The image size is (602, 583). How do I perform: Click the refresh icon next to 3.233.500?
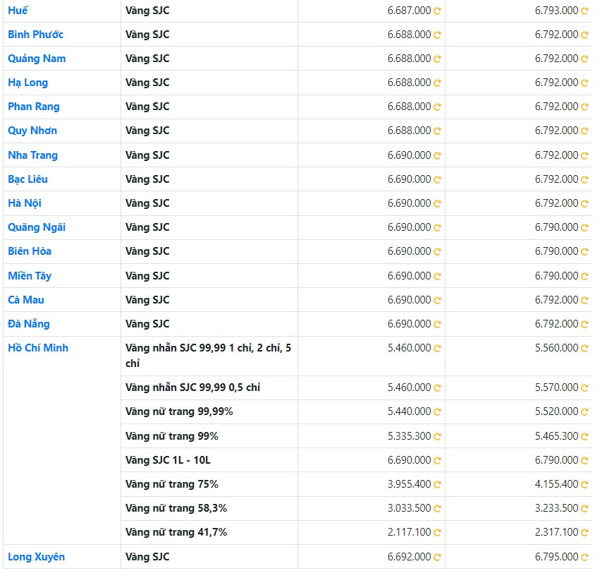coord(584,509)
